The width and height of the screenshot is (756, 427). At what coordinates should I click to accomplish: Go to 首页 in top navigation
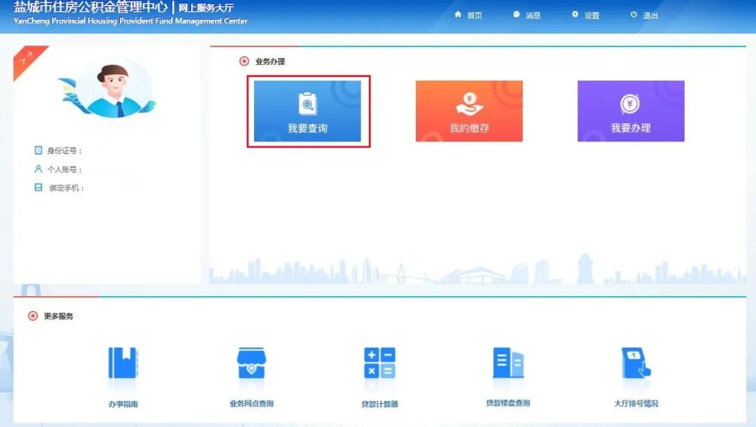point(468,15)
